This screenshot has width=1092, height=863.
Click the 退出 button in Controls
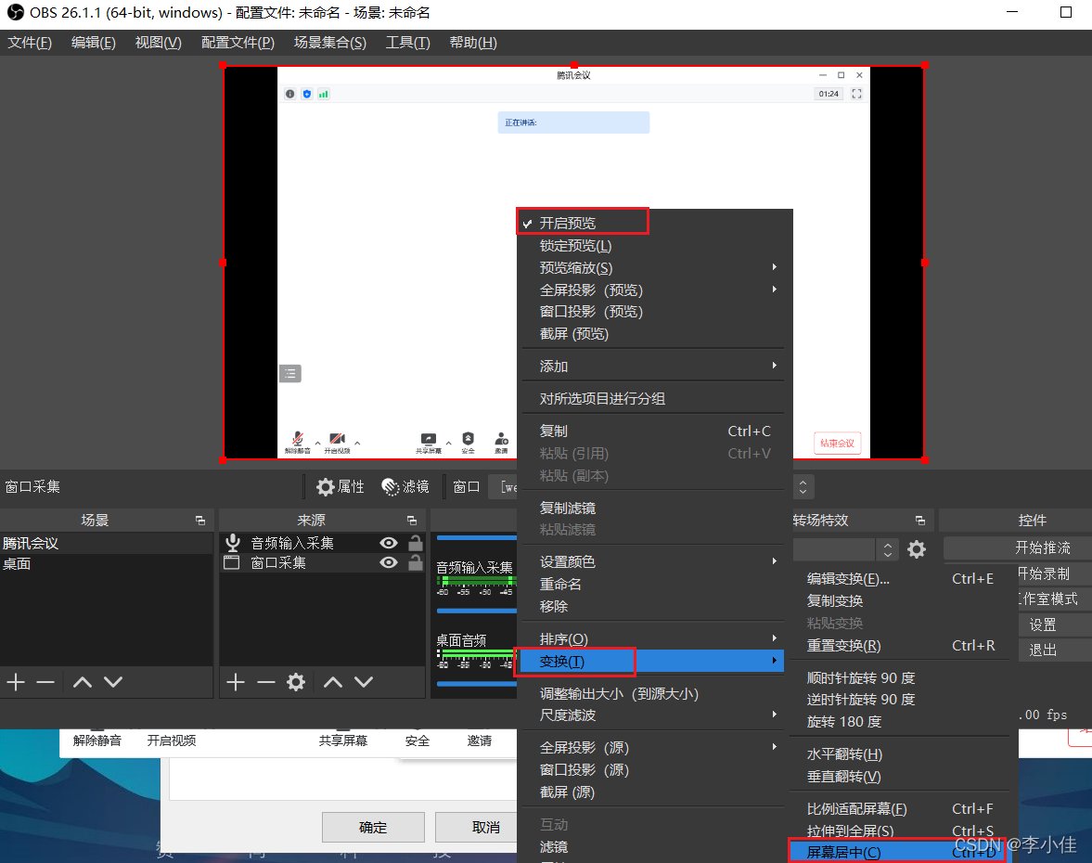click(1054, 650)
